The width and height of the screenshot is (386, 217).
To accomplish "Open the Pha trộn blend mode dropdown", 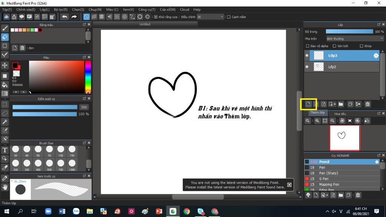I will coord(354,38).
